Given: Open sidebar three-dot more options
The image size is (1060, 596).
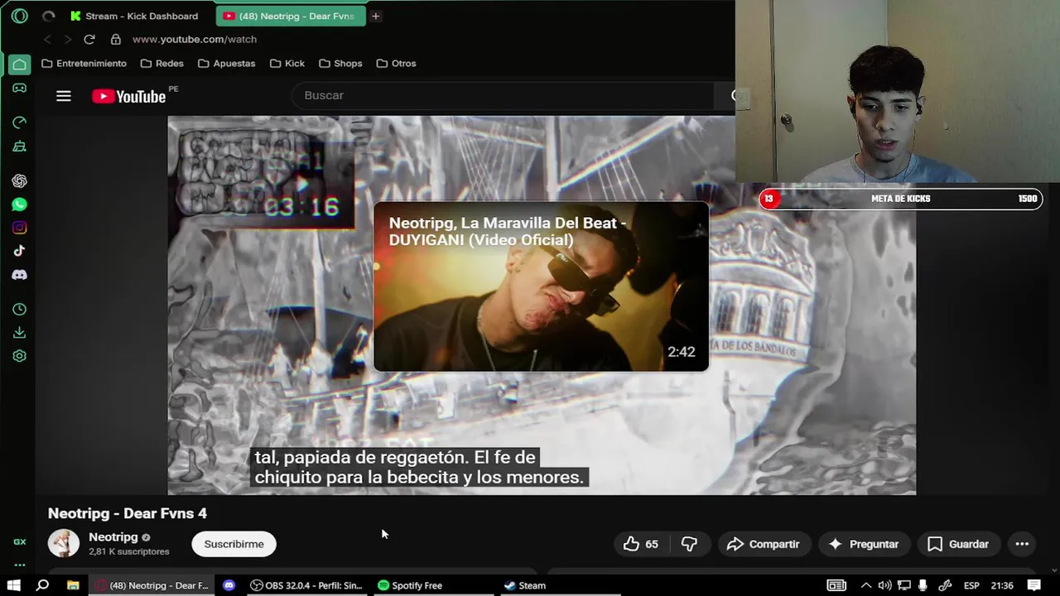Looking at the screenshot, I should click(19, 565).
